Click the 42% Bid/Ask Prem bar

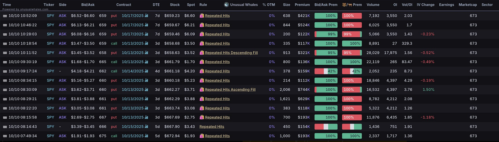point(326,71)
